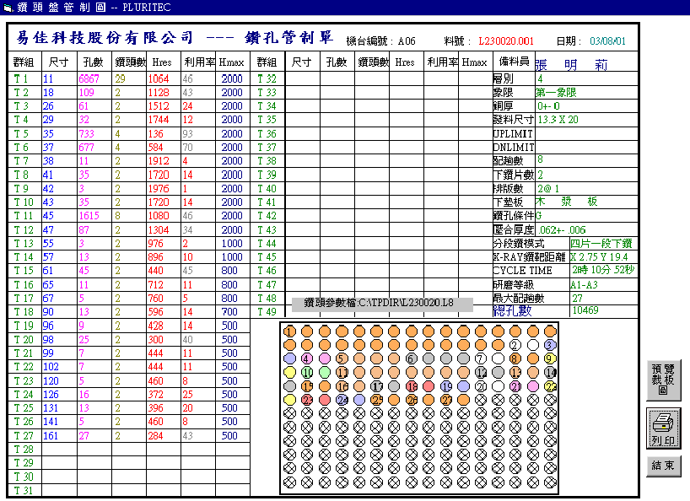Select the date value 03/08/01

tap(607, 41)
